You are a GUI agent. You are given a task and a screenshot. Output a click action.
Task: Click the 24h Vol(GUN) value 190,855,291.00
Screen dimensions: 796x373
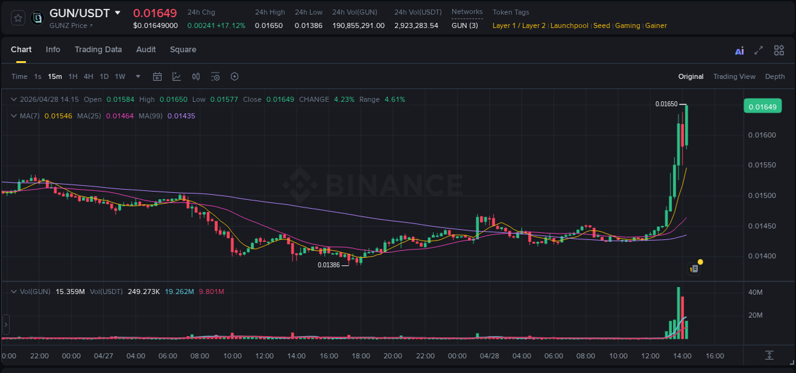(x=359, y=25)
